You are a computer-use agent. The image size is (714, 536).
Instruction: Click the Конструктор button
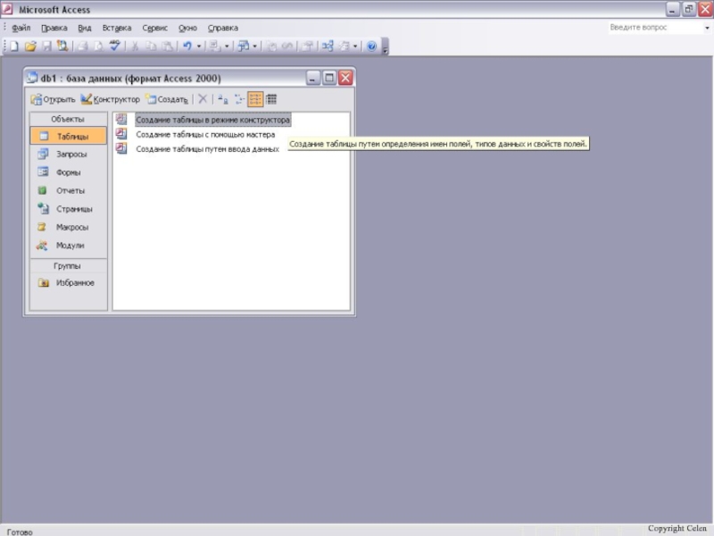point(111,100)
